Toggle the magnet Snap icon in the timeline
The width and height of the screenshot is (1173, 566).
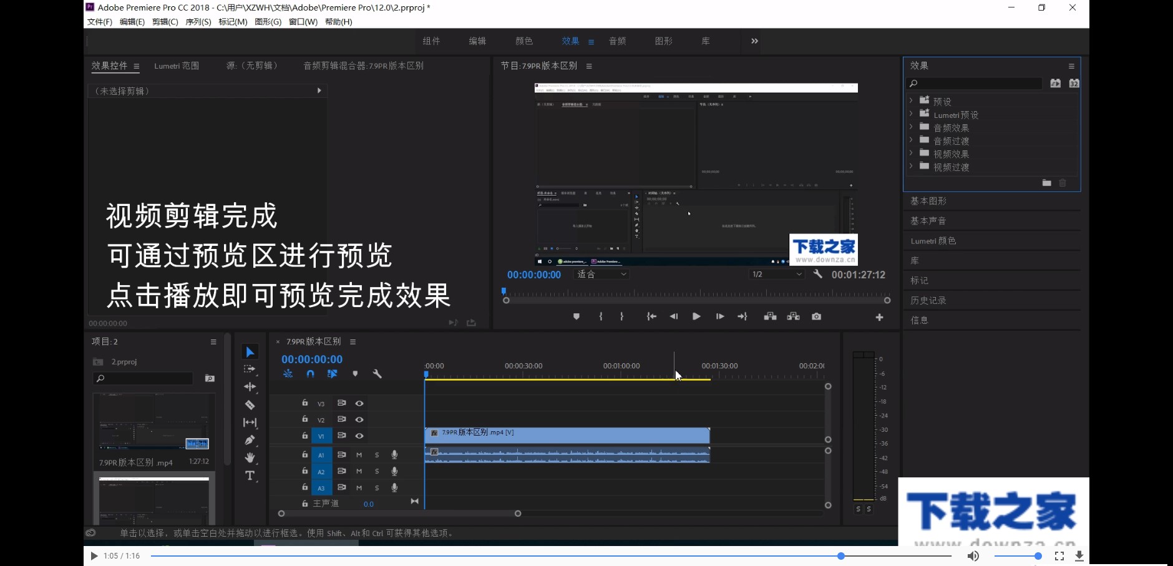coord(310,374)
